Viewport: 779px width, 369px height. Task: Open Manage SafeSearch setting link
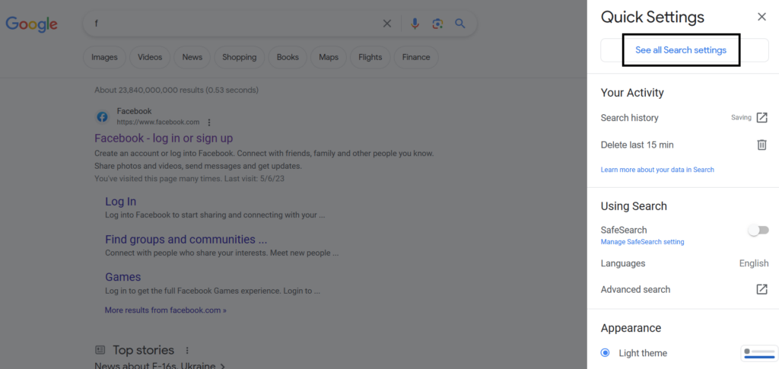(642, 242)
